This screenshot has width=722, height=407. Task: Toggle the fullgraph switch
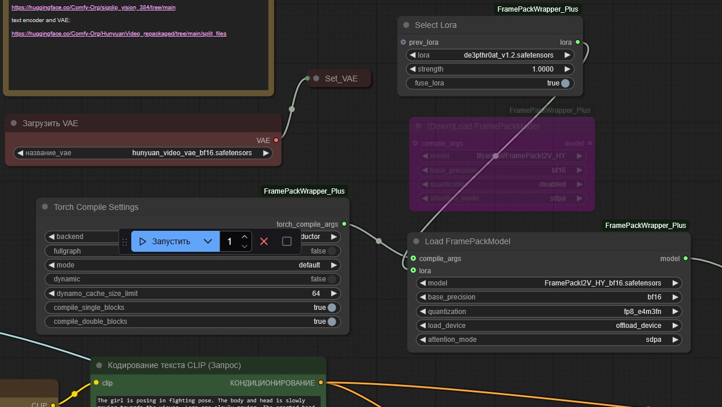pos(332,251)
